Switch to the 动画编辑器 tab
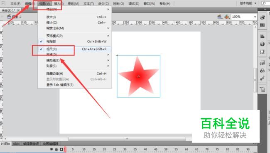This screenshot has width=270, height=153. click(50, 144)
